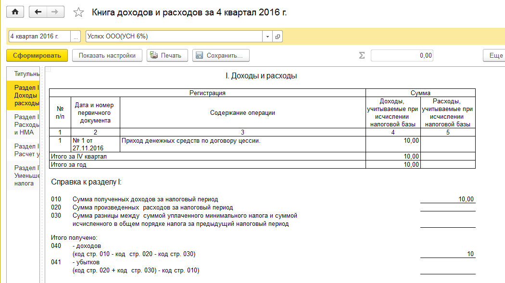The width and height of the screenshot is (505, 283).
Task: Click 'Сумма произведенных расходов за налоговый период'
Action: pyautogui.click(x=152, y=208)
